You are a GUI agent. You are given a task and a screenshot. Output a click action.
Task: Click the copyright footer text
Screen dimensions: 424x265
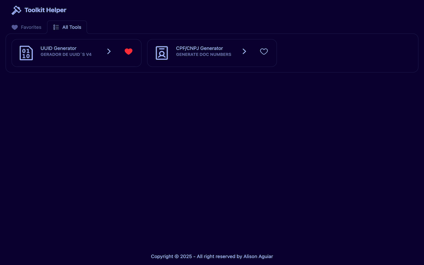(195, 256)
